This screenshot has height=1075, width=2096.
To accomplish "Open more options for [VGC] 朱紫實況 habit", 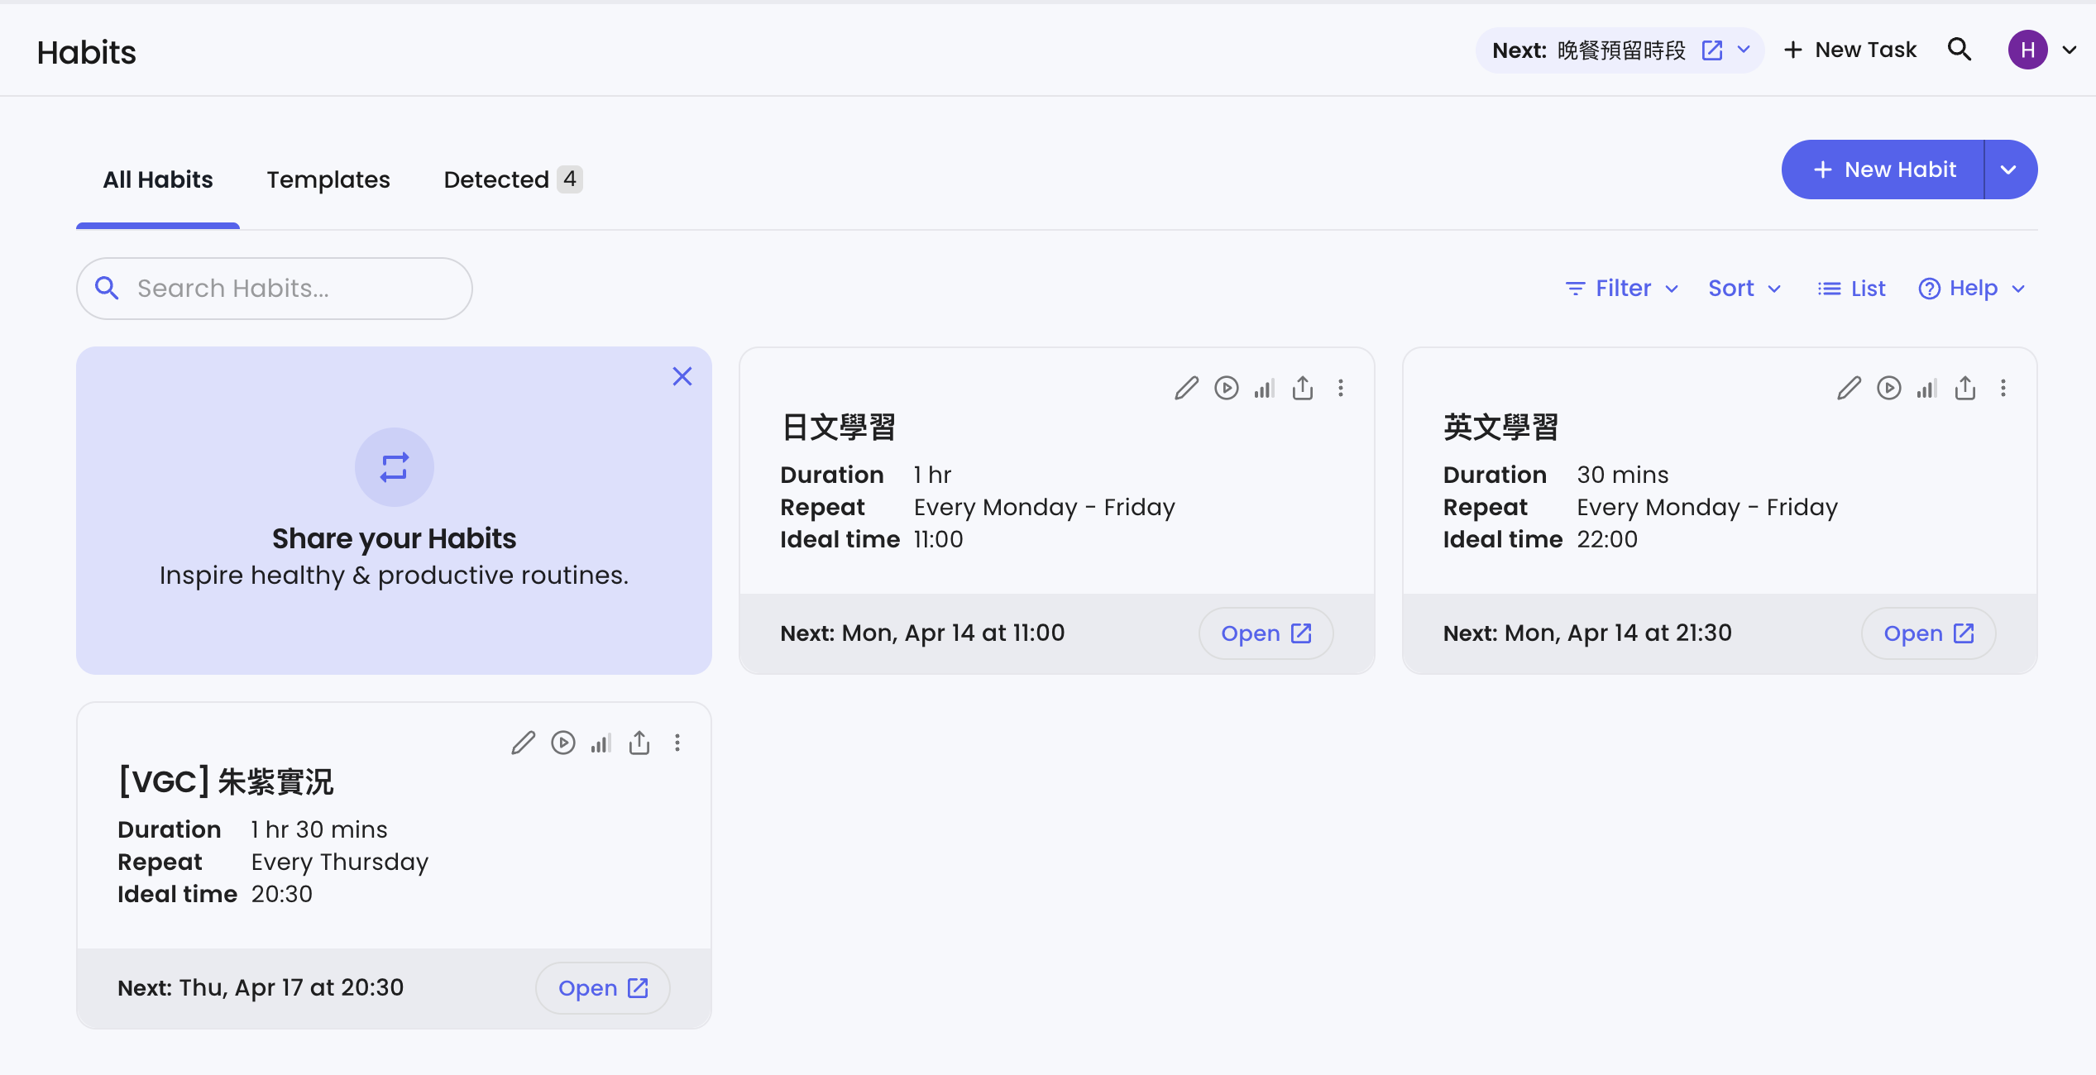I will tap(677, 743).
